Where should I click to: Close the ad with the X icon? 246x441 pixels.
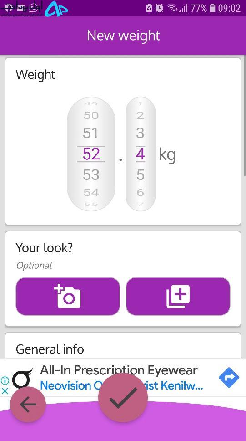[x=5, y=390]
